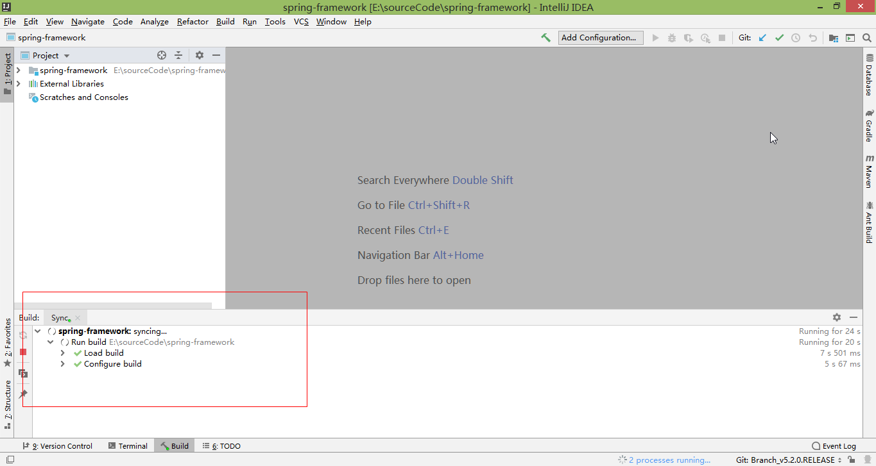Click the Run with Coverage icon

pyautogui.click(x=689, y=38)
